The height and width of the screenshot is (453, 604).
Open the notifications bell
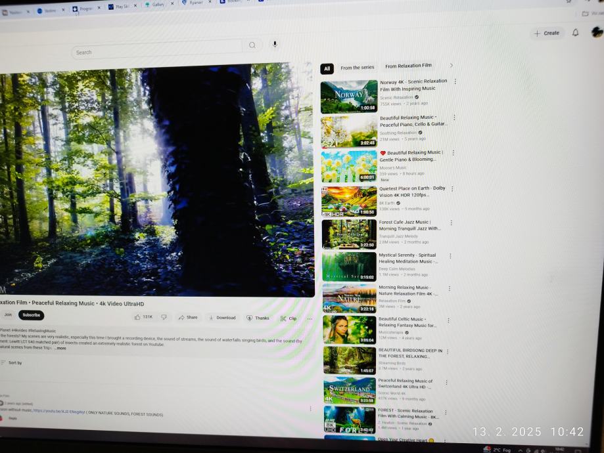[575, 33]
